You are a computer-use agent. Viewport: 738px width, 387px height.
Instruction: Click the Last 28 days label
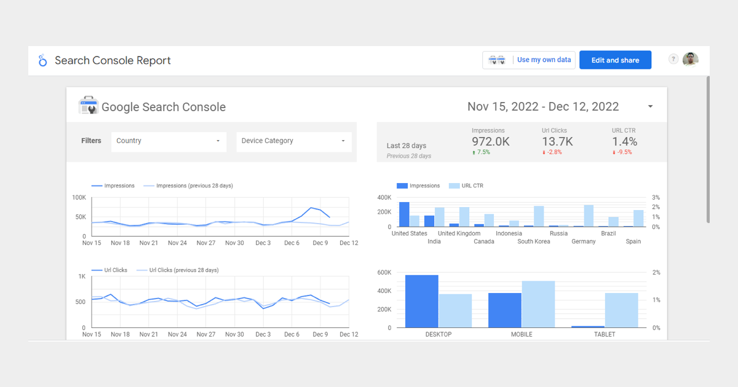(406, 146)
